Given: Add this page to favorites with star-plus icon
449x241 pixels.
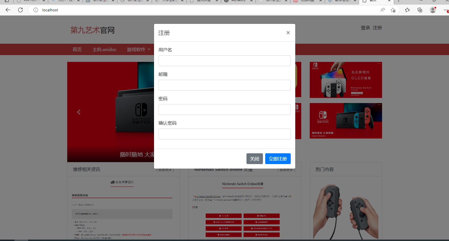Looking at the screenshot, I should tap(393, 10).
